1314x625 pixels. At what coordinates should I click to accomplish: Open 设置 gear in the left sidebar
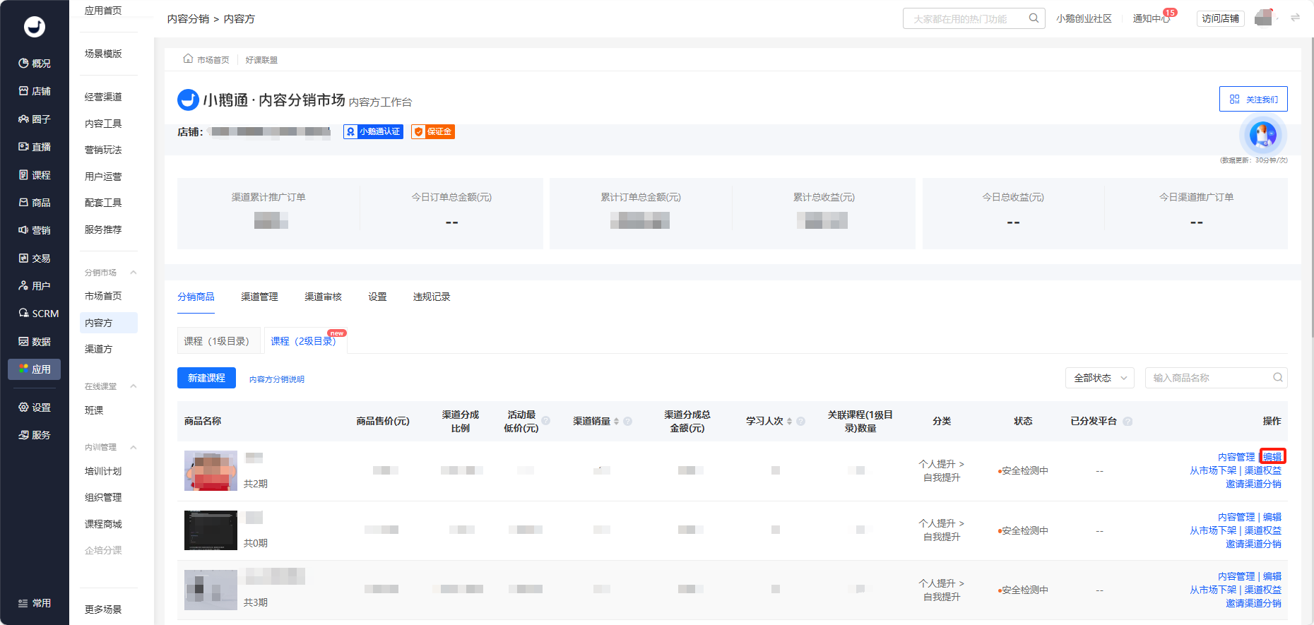click(x=23, y=407)
